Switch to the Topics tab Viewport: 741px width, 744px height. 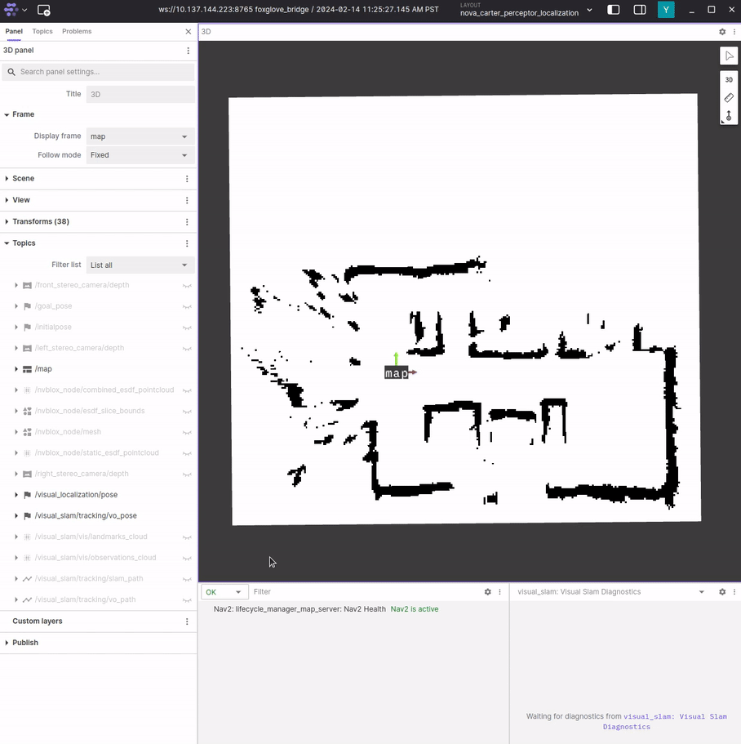click(x=42, y=31)
